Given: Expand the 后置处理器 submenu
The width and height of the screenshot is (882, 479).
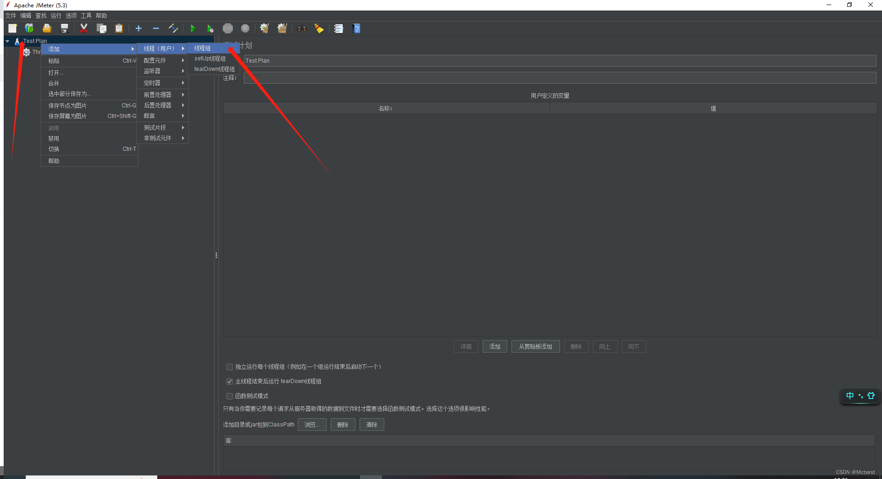Looking at the screenshot, I should (x=163, y=105).
